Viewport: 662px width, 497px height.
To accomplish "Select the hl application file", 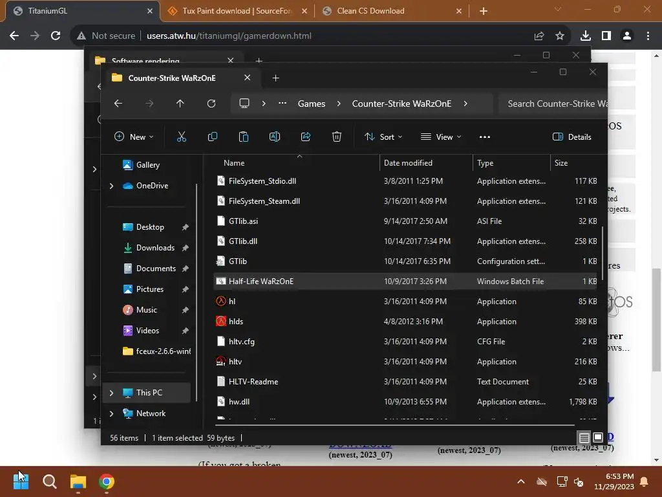I will click(405, 302).
